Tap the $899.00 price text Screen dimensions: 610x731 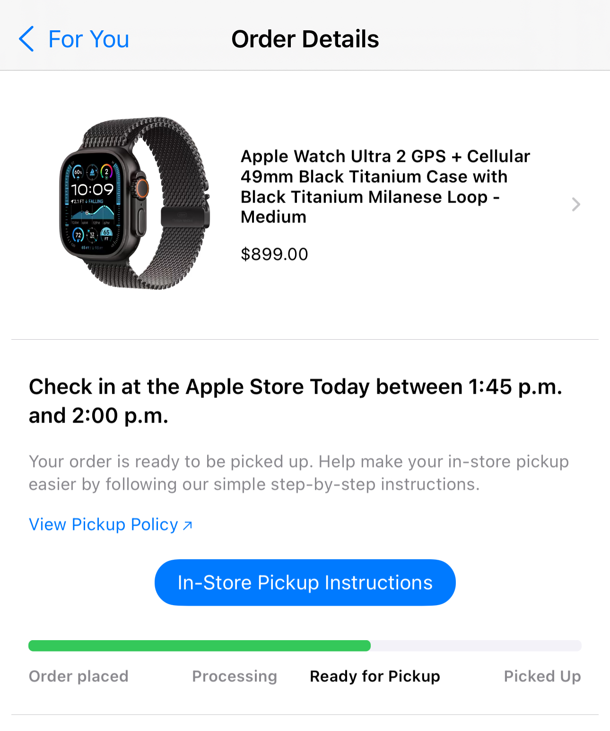pos(274,254)
